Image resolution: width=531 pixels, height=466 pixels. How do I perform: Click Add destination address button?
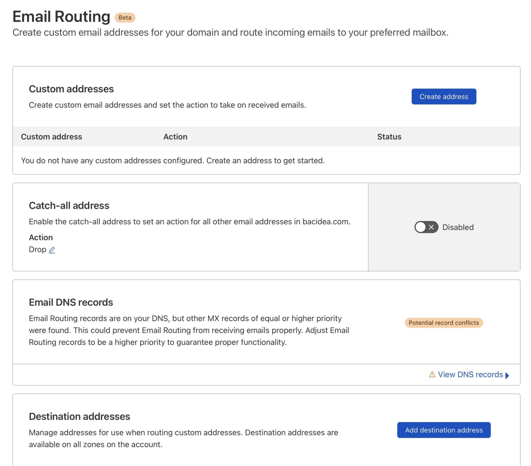click(444, 430)
